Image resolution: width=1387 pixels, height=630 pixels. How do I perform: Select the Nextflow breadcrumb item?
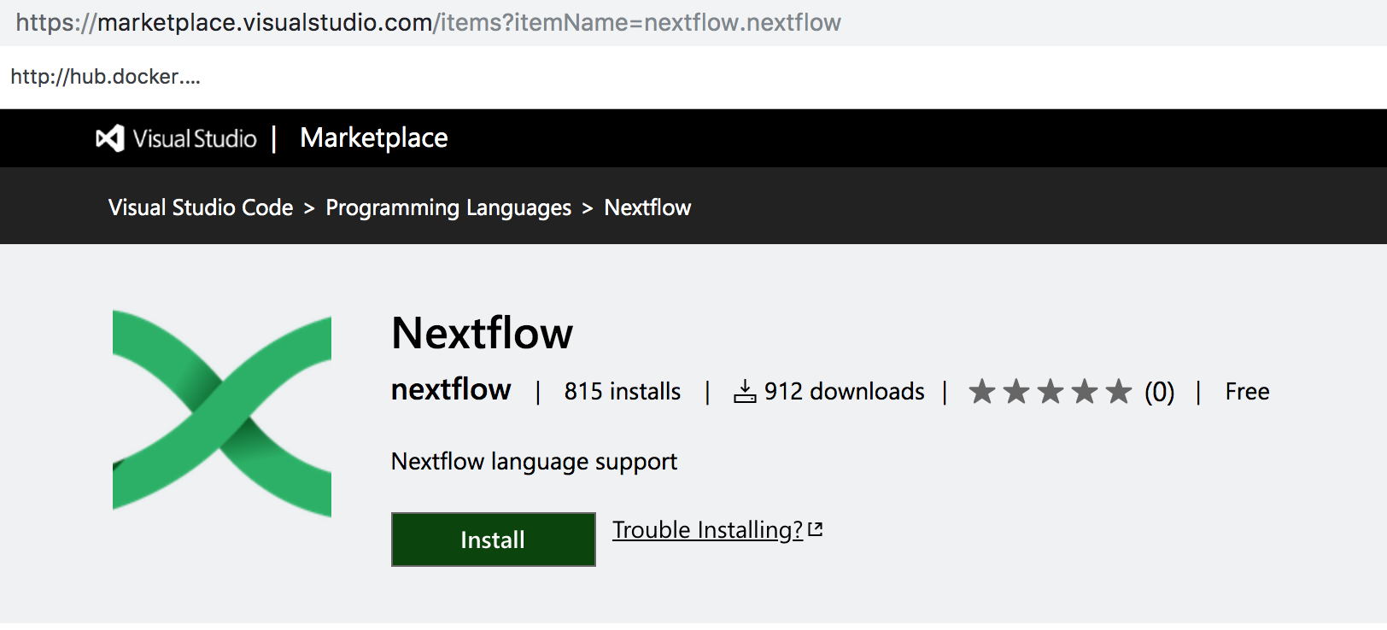click(647, 207)
